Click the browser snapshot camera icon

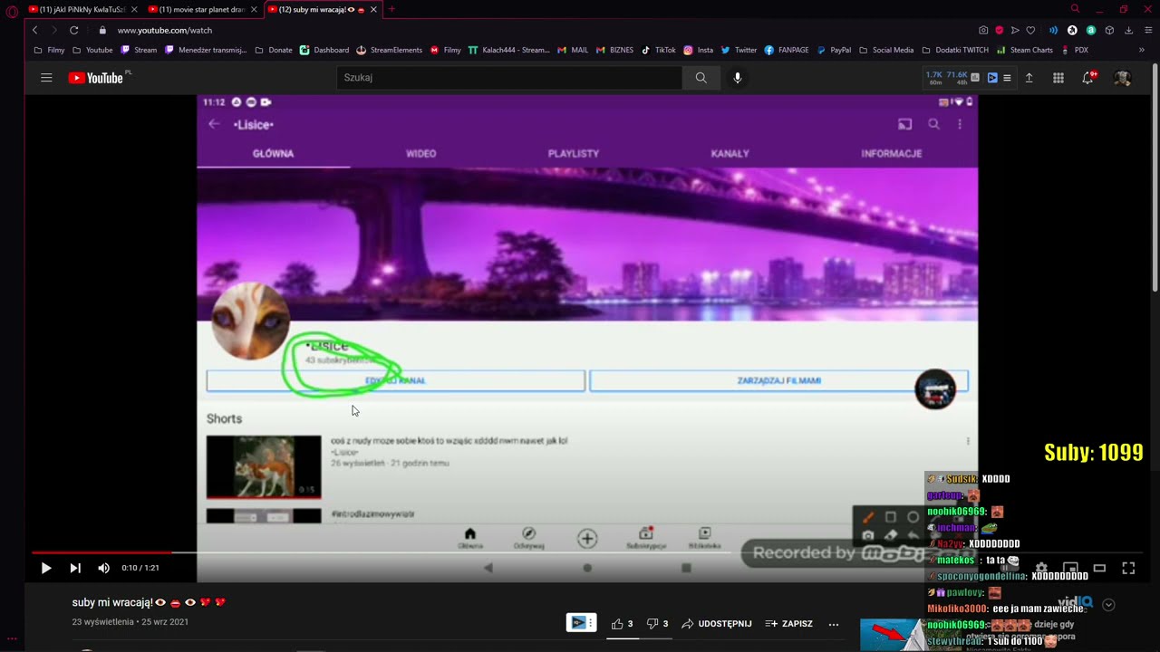[x=983, y=30]
